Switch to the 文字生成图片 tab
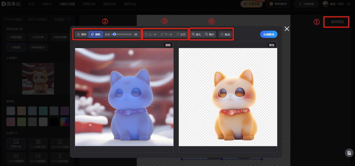 coord(14,20)
